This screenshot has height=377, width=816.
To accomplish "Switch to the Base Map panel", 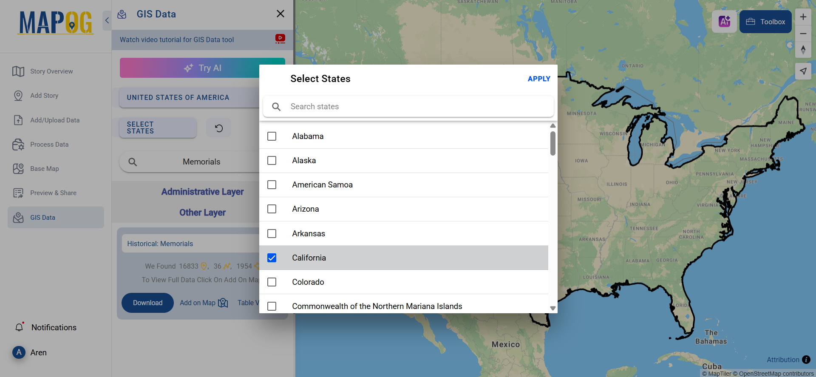I will [44, 168].
